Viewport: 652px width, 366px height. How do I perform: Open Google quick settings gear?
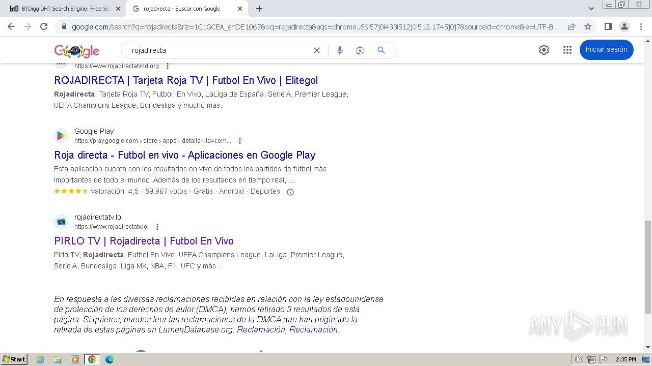(x=544, y=49)
